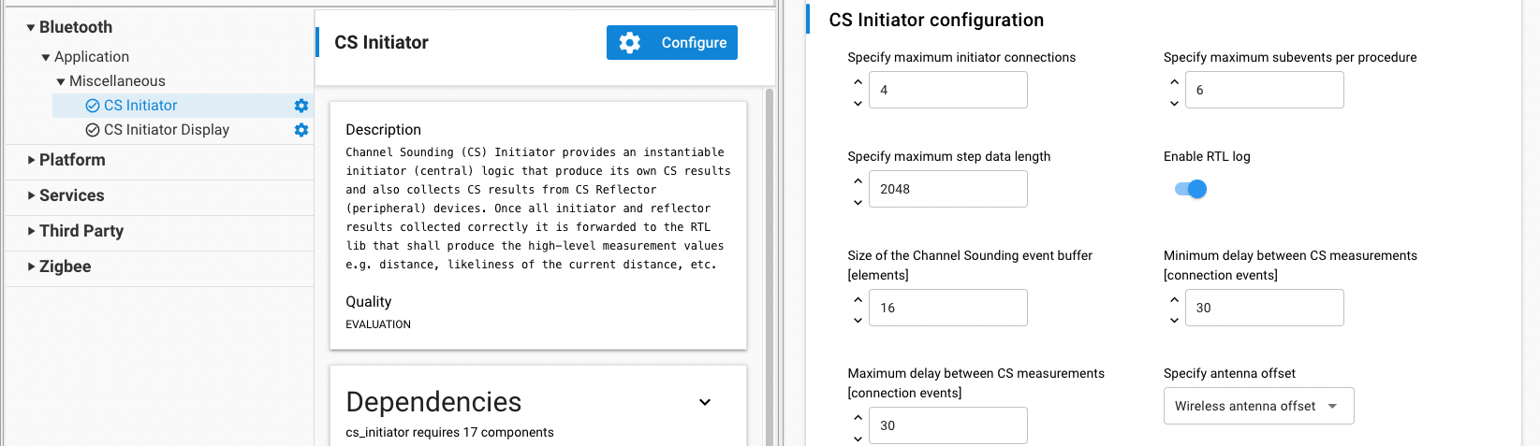Toggle the Enable RTL log switch
1540x446 pixels.
pos(1191,189)
